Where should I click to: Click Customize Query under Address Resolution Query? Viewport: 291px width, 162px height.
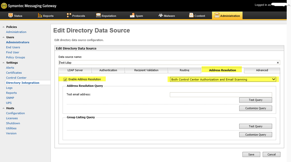tap(256, 108)
